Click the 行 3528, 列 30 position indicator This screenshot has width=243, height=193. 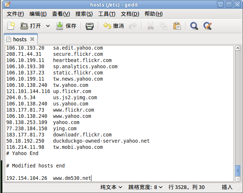[186, 187]
